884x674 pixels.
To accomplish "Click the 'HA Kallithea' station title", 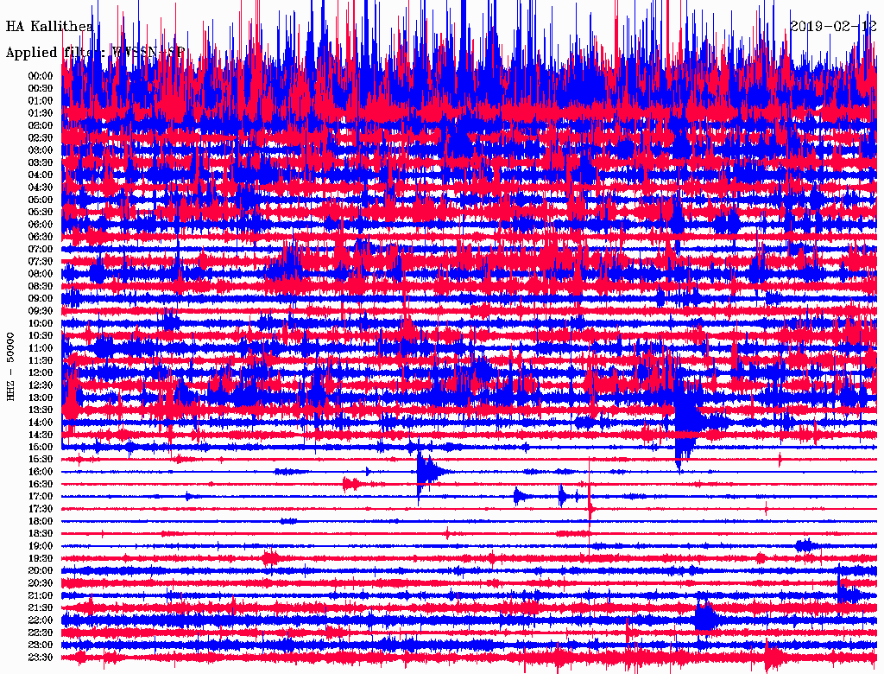I will [x=49, y=26].
